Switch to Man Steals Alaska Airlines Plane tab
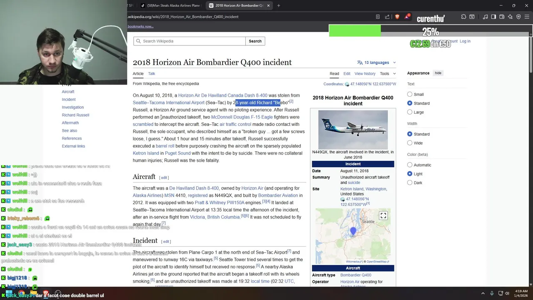This screenshot has width=533, height=300. tap(171, 5)
